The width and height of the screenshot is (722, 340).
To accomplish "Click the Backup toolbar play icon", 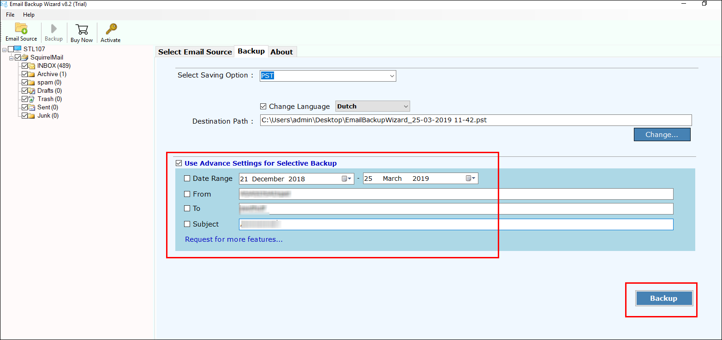I will [x=54, y=29].
